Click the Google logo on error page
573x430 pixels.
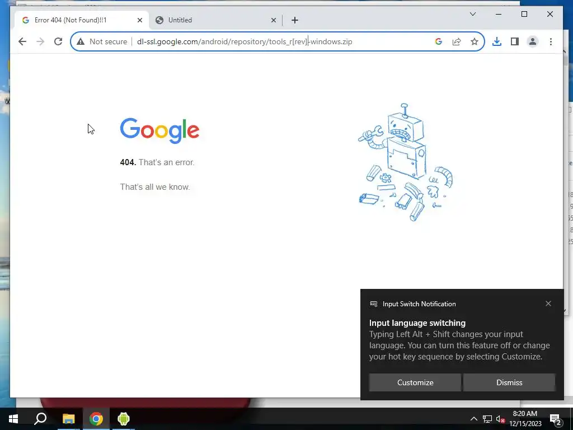[x=159, y=130]
